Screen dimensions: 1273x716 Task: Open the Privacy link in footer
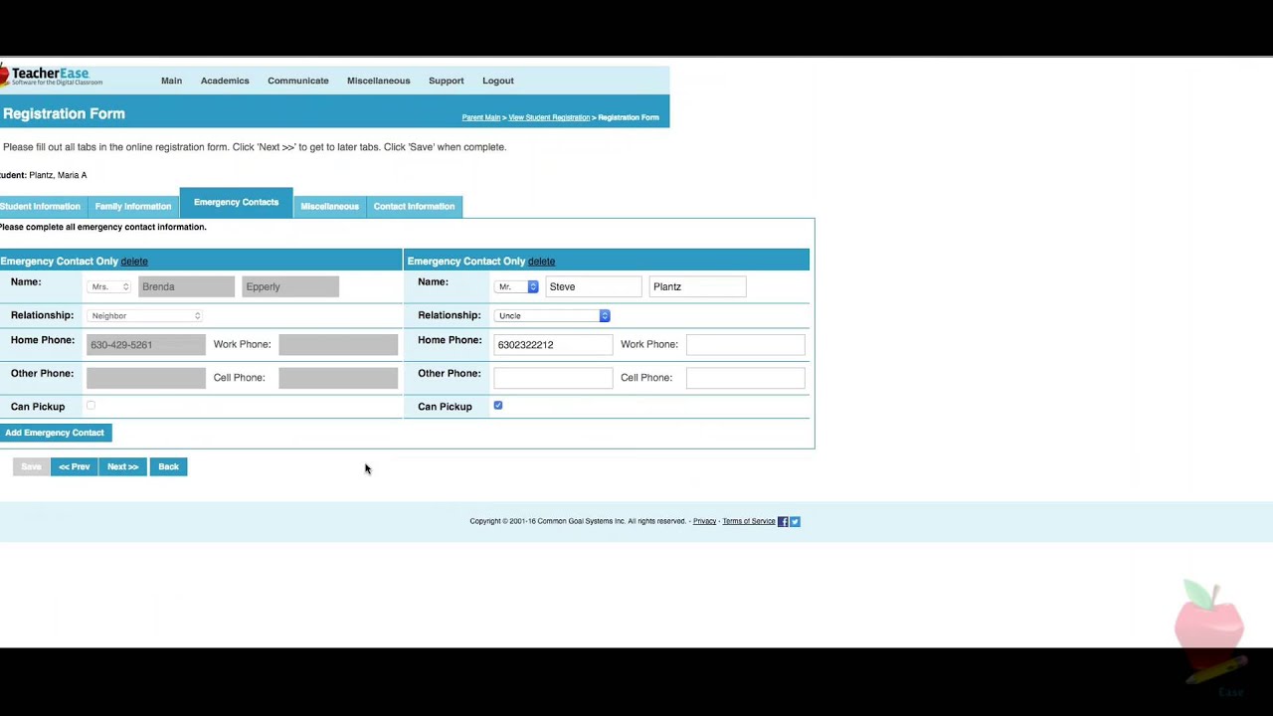704,521
